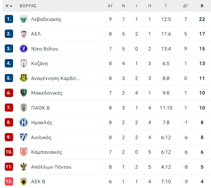The image size is (211, 188).
Task: Select the Αναγέννηση Καρδίτσας yellow-black crest
Action: [24, 78]
